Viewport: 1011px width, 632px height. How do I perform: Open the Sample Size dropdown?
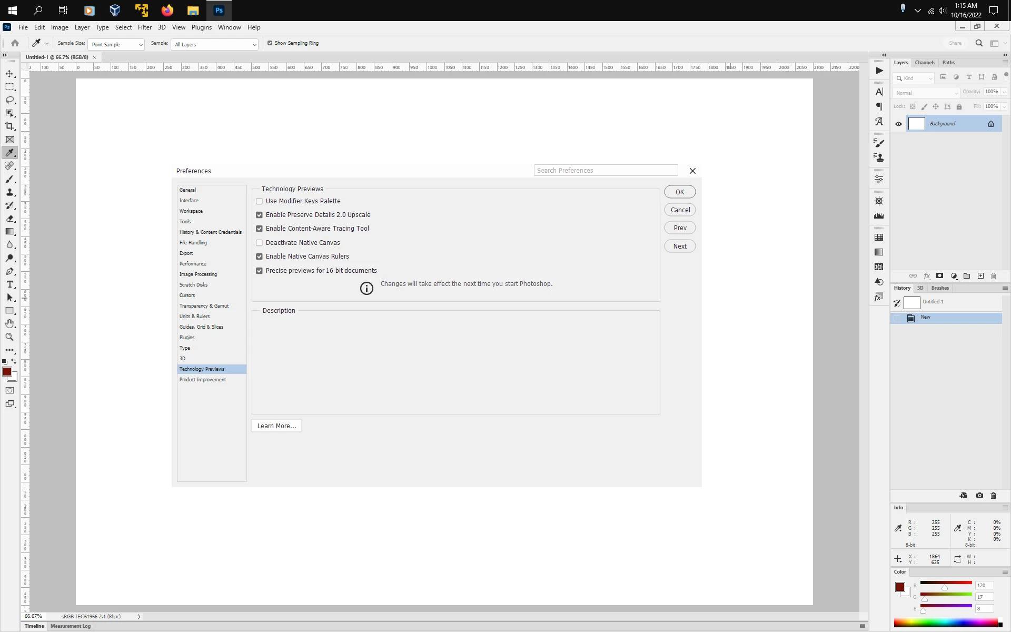(x=116, y=45)
